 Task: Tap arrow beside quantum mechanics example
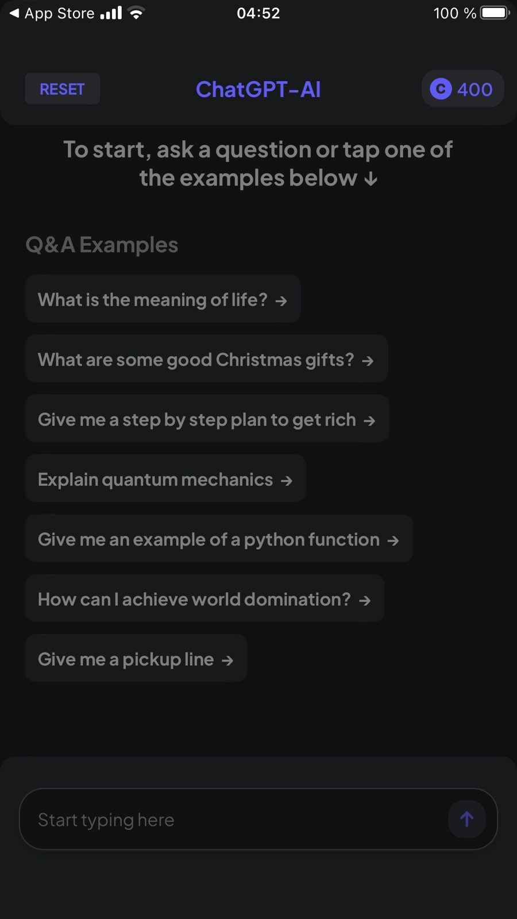pos(287,480)
